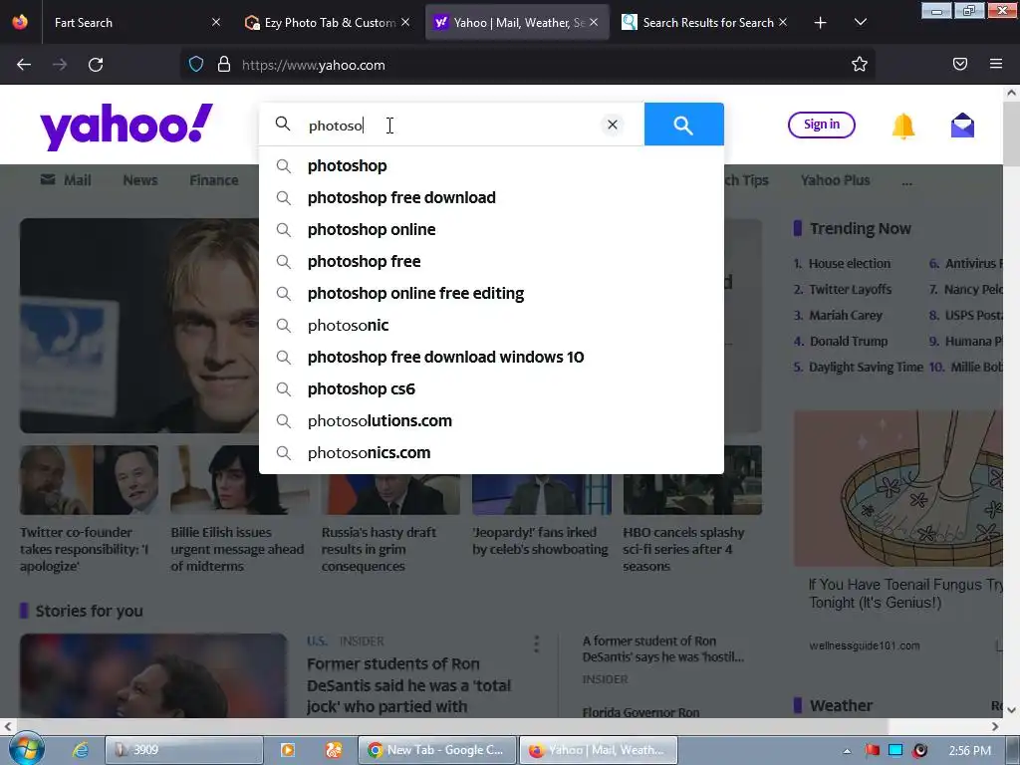
Task: Choose 'photoshop online free editing' suggestion
Action: click(491, 294)
